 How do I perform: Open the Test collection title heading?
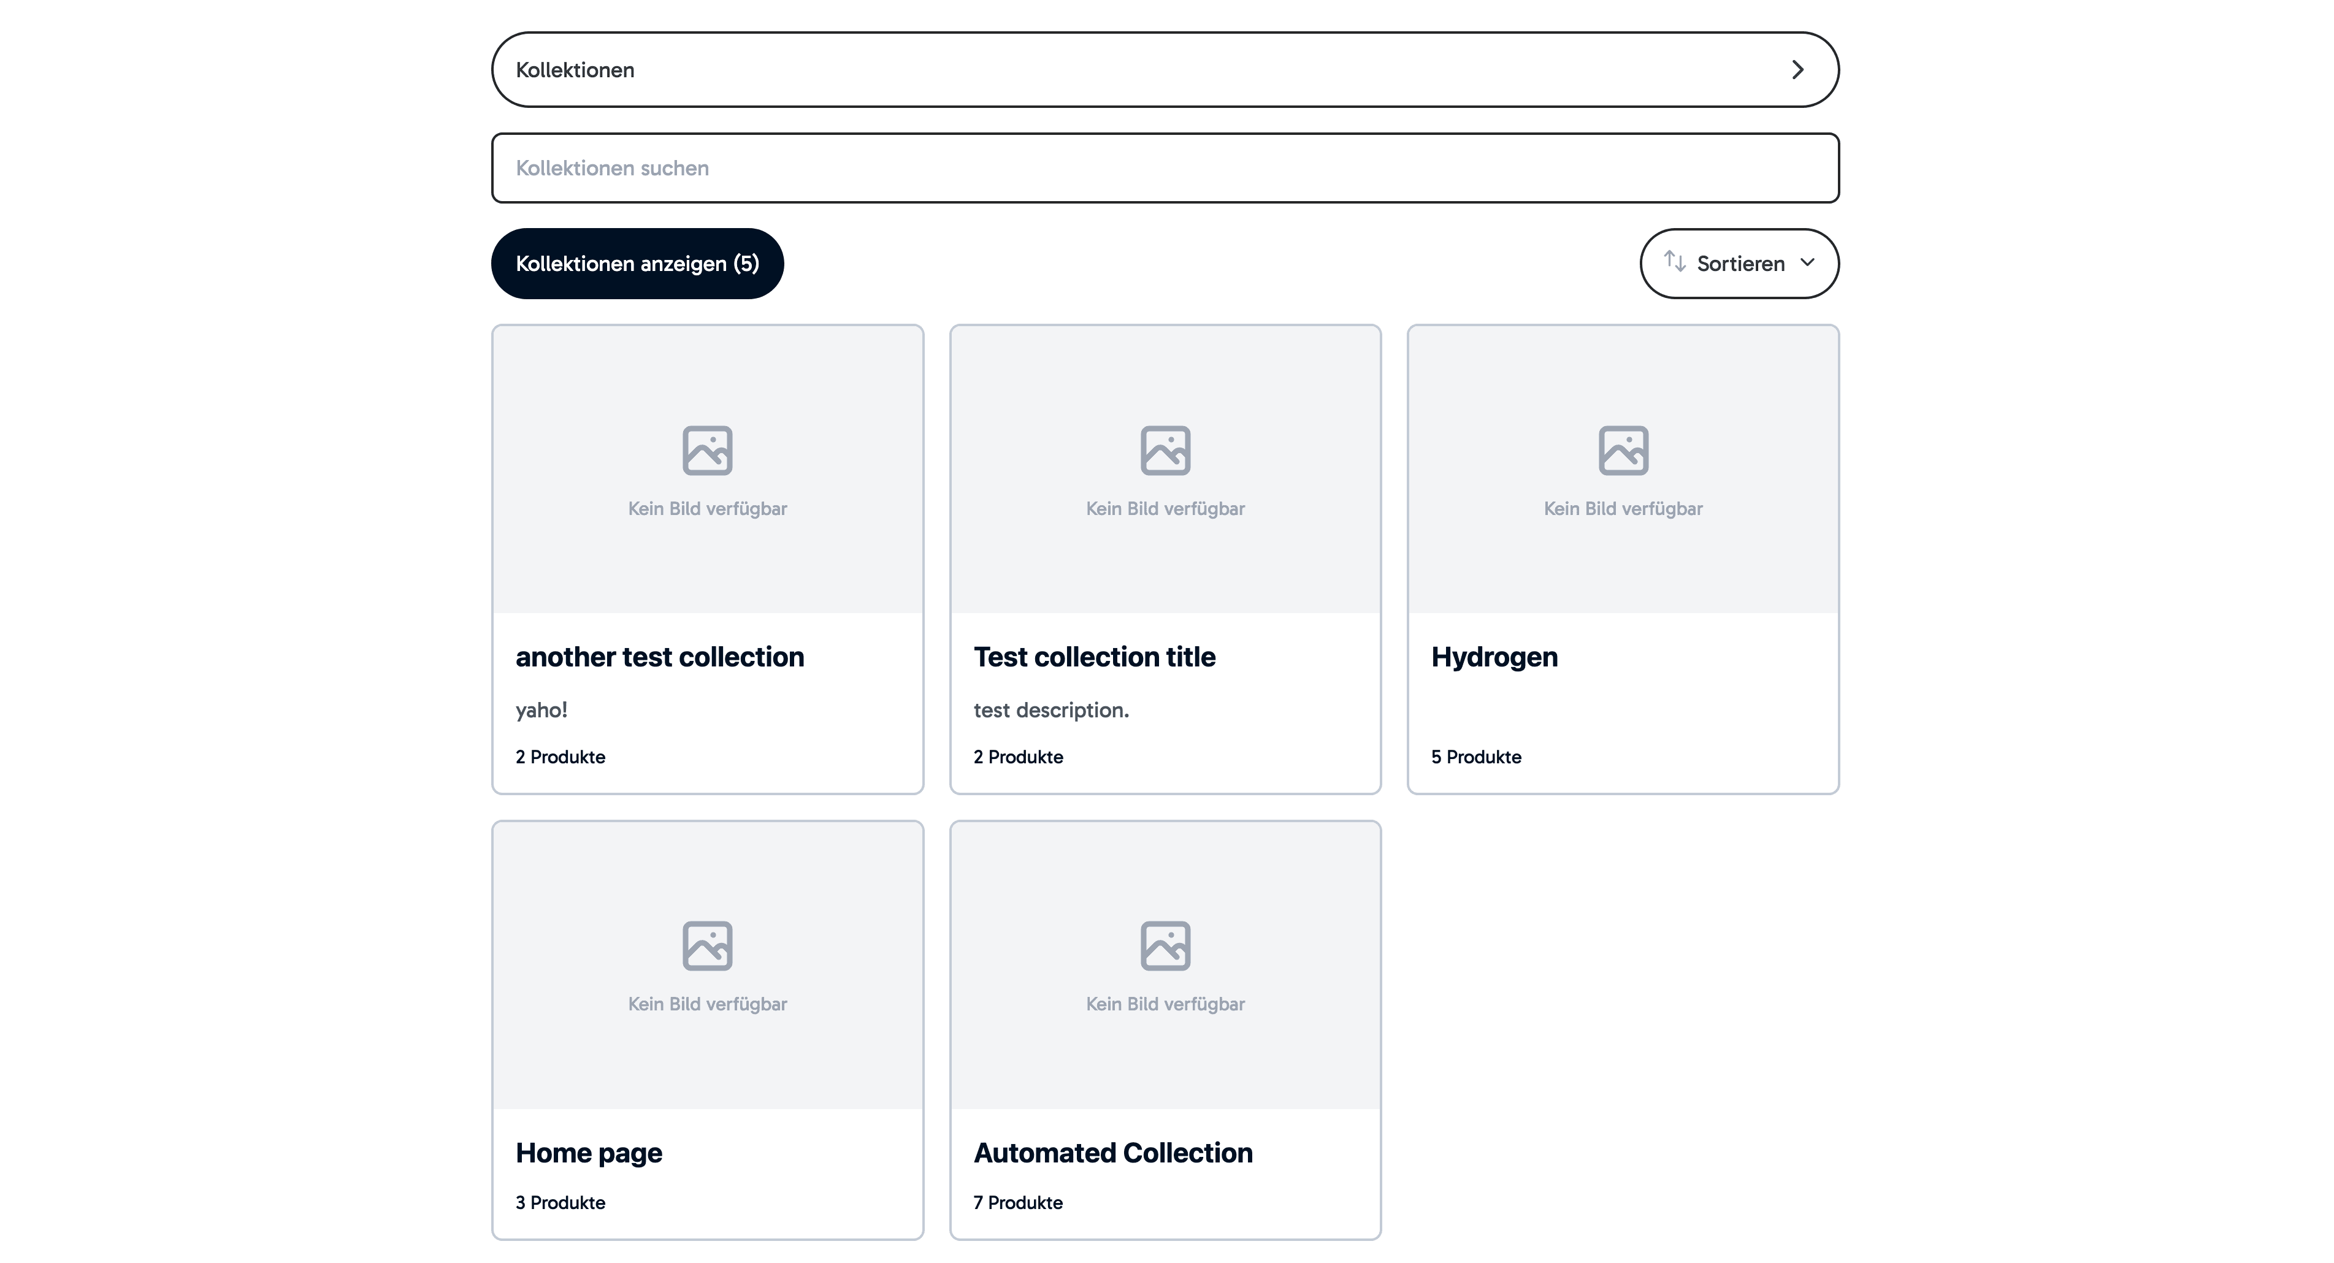(1095, 657)
